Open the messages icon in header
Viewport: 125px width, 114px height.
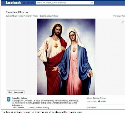pos(28,3)
